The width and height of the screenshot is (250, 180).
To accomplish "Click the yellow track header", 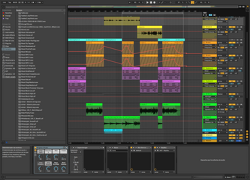I will point(209,27).
